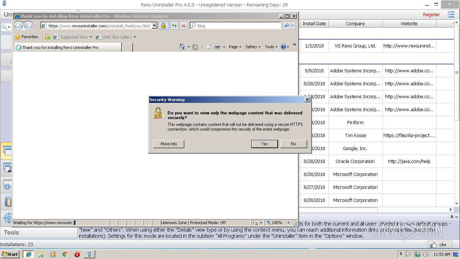Open the security lock report icon
The height and width of the screenshot is (259, 460).
pos(163,26)
